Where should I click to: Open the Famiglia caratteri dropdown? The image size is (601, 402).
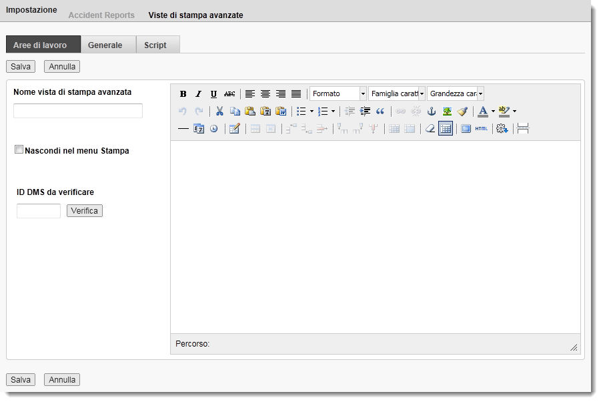[397, 93]
